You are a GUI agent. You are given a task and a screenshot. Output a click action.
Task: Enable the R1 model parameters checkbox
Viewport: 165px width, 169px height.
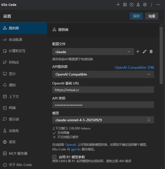[x=54, y=157]
